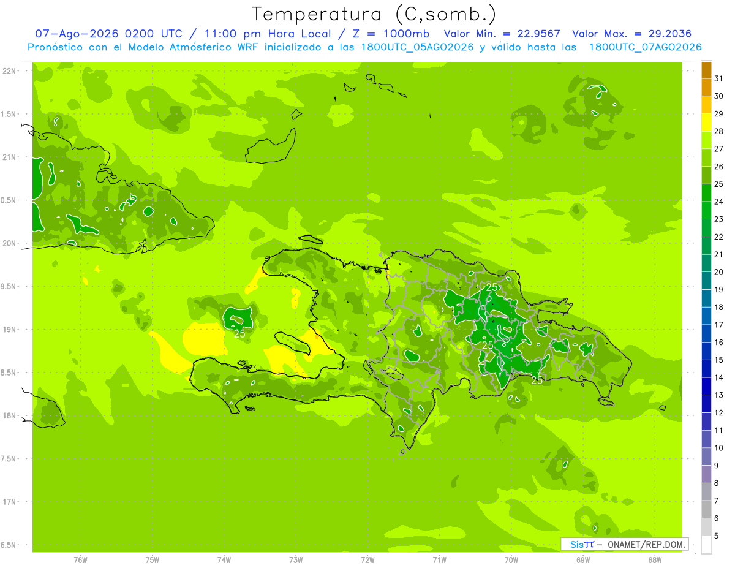Pick the green legend swatch between 24 and 25

click(x=706, y=193)
